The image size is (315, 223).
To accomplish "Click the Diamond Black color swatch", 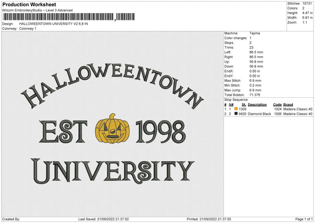I will pyautogui.click(x=236, y=114).
